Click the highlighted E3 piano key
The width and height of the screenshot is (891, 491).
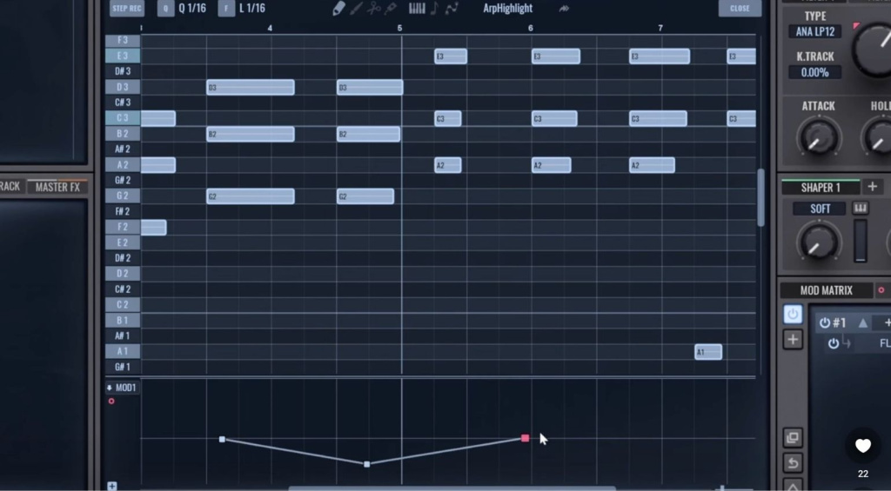(123, 56)
